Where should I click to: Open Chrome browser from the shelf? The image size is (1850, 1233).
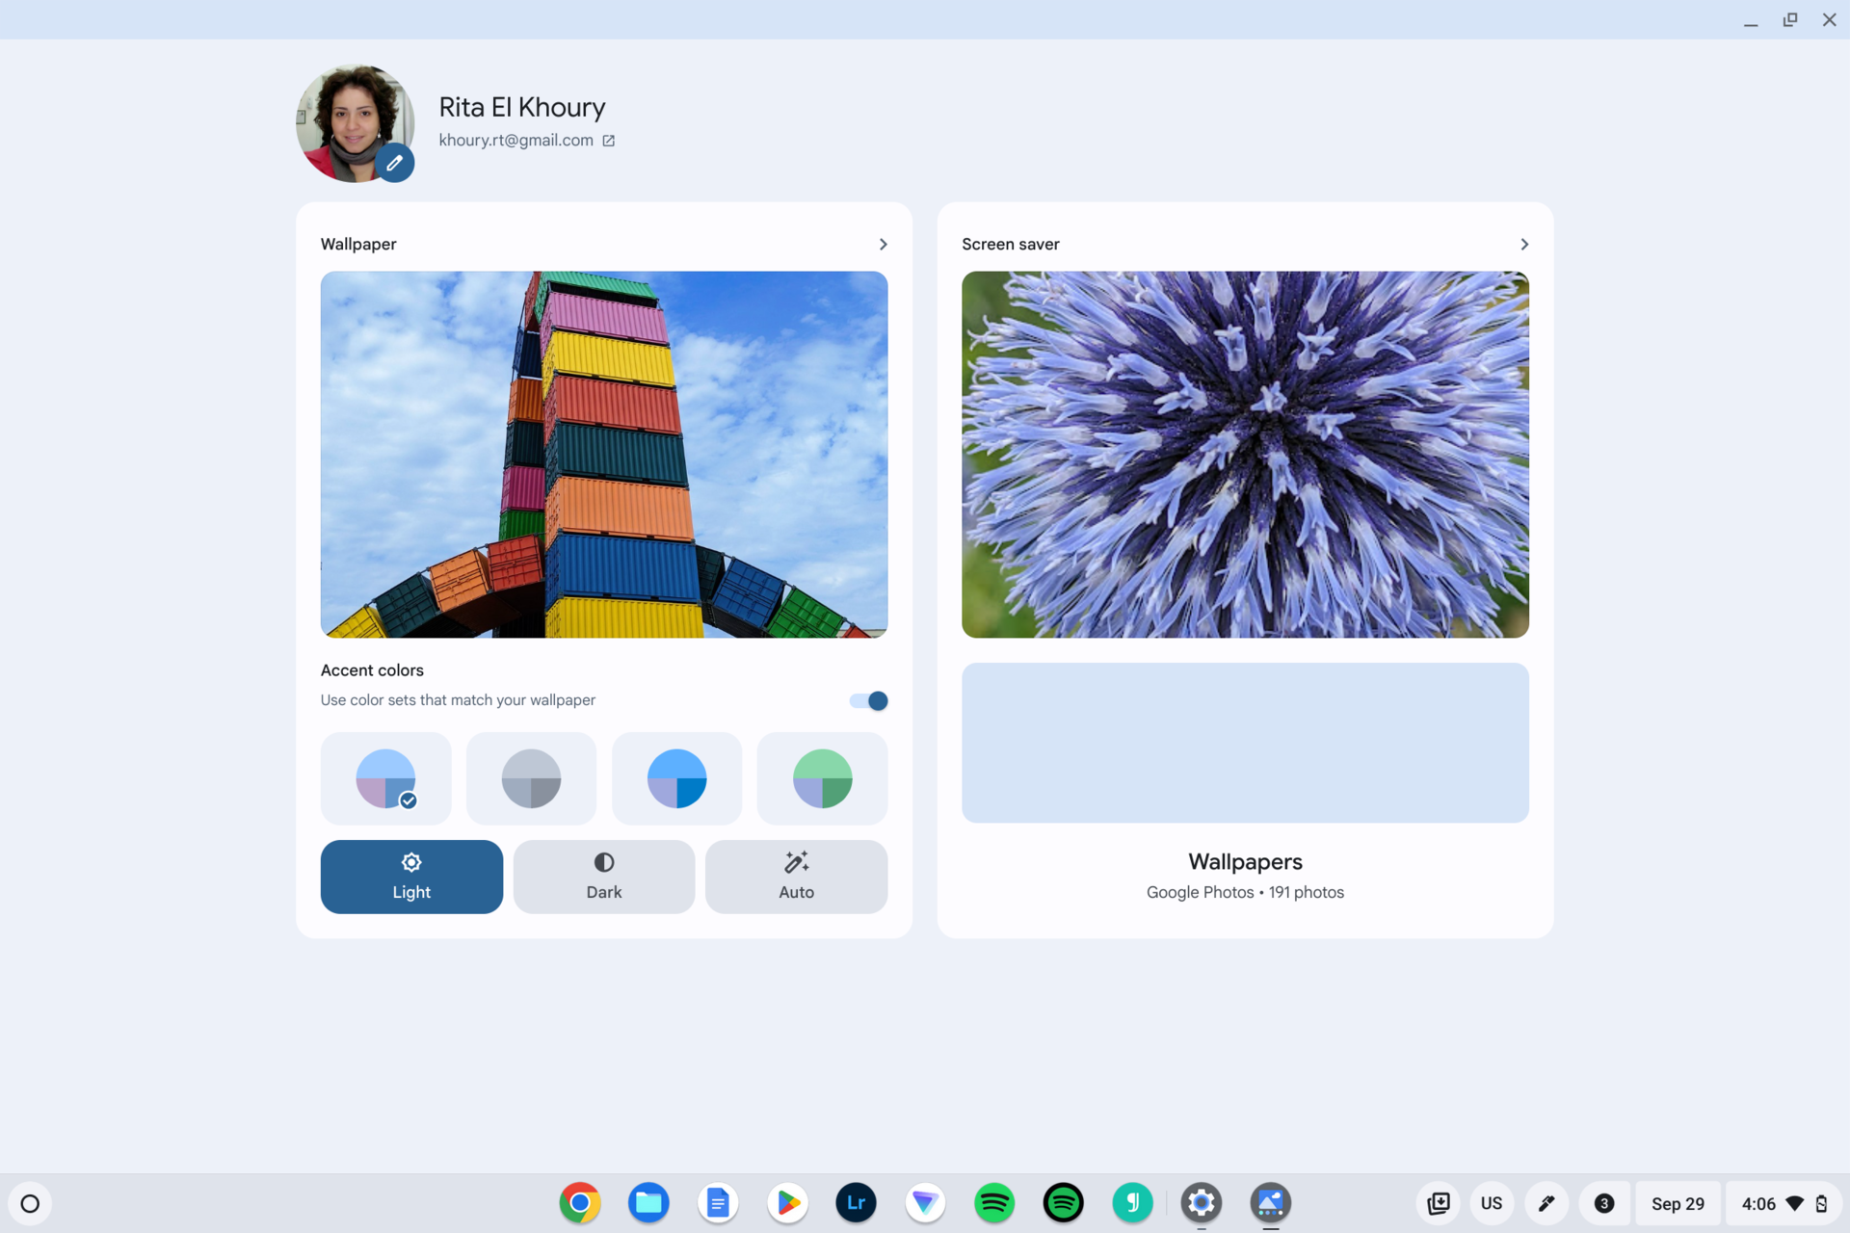coord(580,1203)
